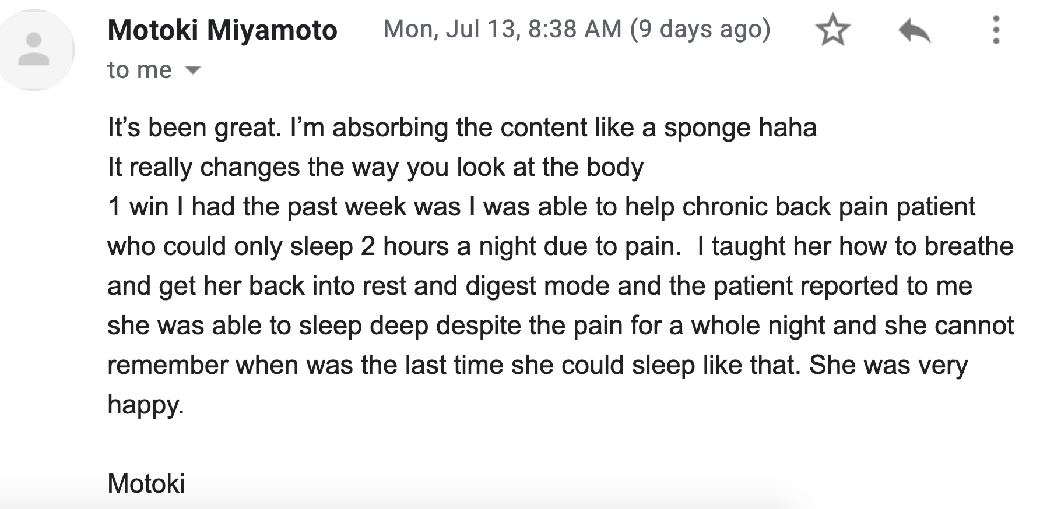Click the "to me" recipient text
This screenshot has height=509, width=1047.
[x=140, y=70]
